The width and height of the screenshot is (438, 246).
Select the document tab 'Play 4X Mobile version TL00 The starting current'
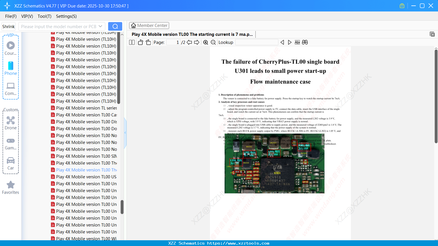192,34
